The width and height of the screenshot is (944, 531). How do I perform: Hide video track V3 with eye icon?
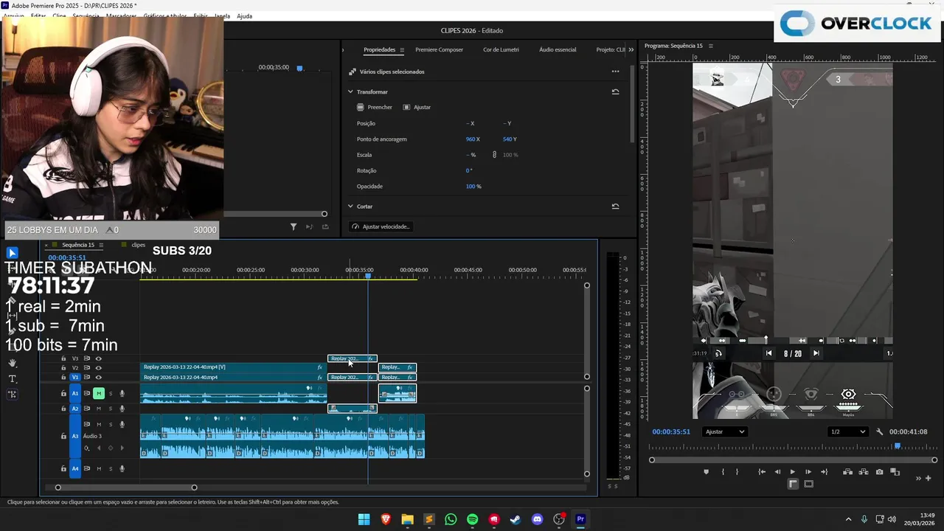pos(98,358)
